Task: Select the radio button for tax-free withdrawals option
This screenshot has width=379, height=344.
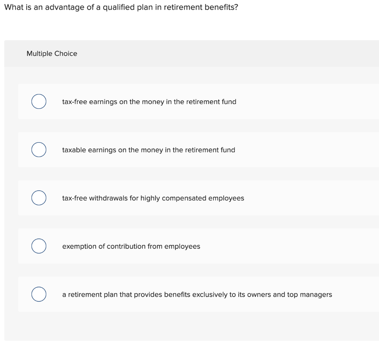Action: pos(38,198)
